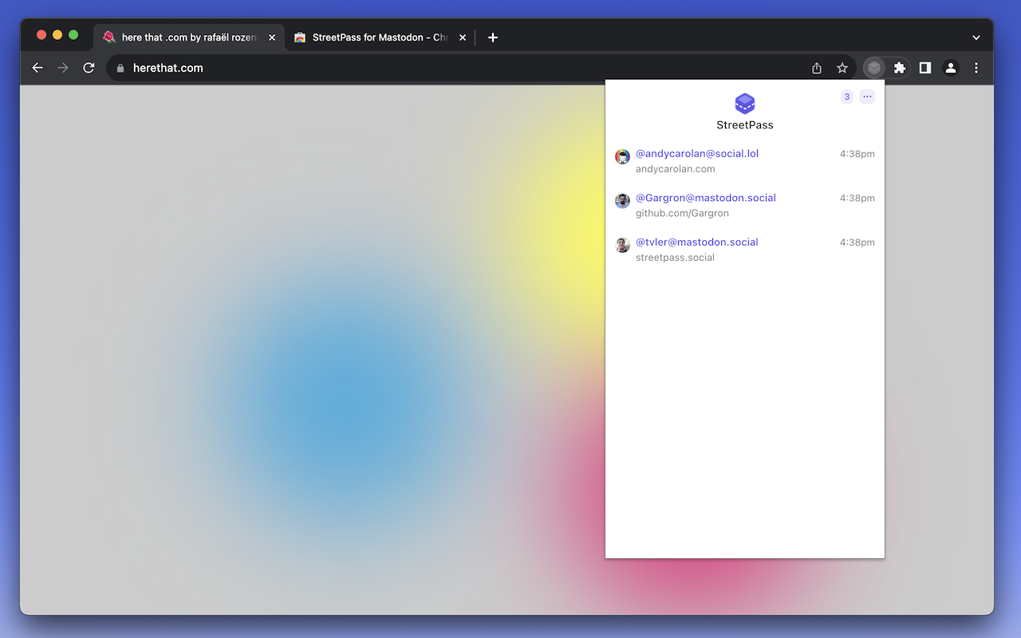Open the Chrome profile avatar icon
This screenshot has width=1021, height=638.
point(951,68)
